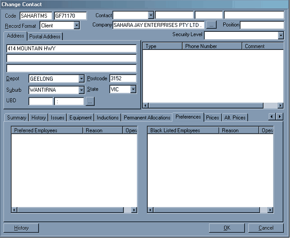Click the ellipsis button next to Company field
The image size is (290, 238).
[212, 25]
